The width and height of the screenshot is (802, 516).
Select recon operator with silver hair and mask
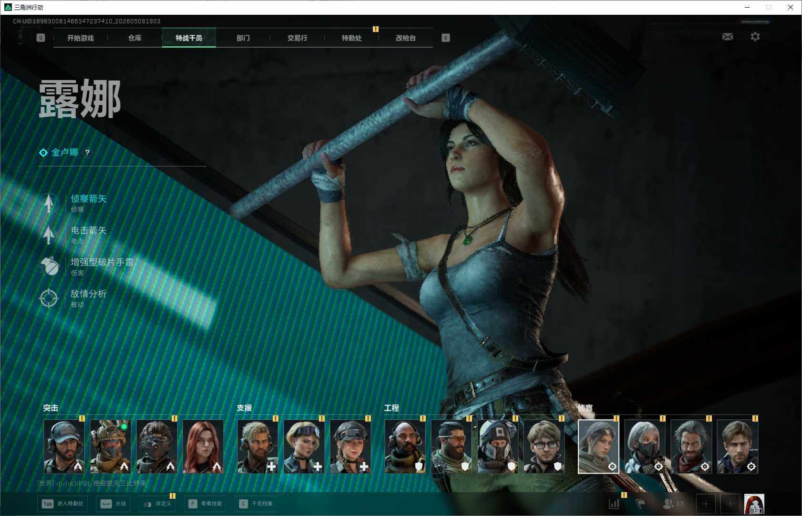[x=645, y=446]
